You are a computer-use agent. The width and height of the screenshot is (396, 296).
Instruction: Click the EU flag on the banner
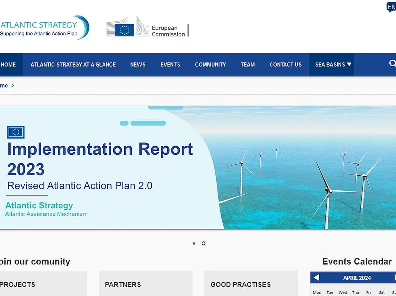[16, 132]
